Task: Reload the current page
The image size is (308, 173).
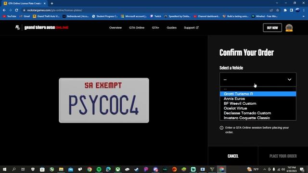Action: point(16,10)
